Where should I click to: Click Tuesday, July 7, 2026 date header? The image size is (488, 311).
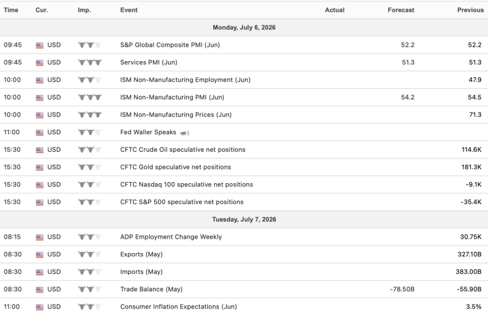(x=244, y=220)
